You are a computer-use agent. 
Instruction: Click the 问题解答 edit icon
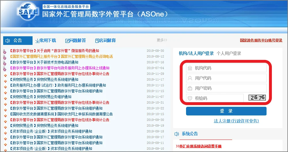click(68, 41)
